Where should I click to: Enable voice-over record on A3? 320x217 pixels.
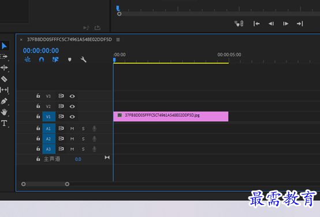[x=94, y=149]
